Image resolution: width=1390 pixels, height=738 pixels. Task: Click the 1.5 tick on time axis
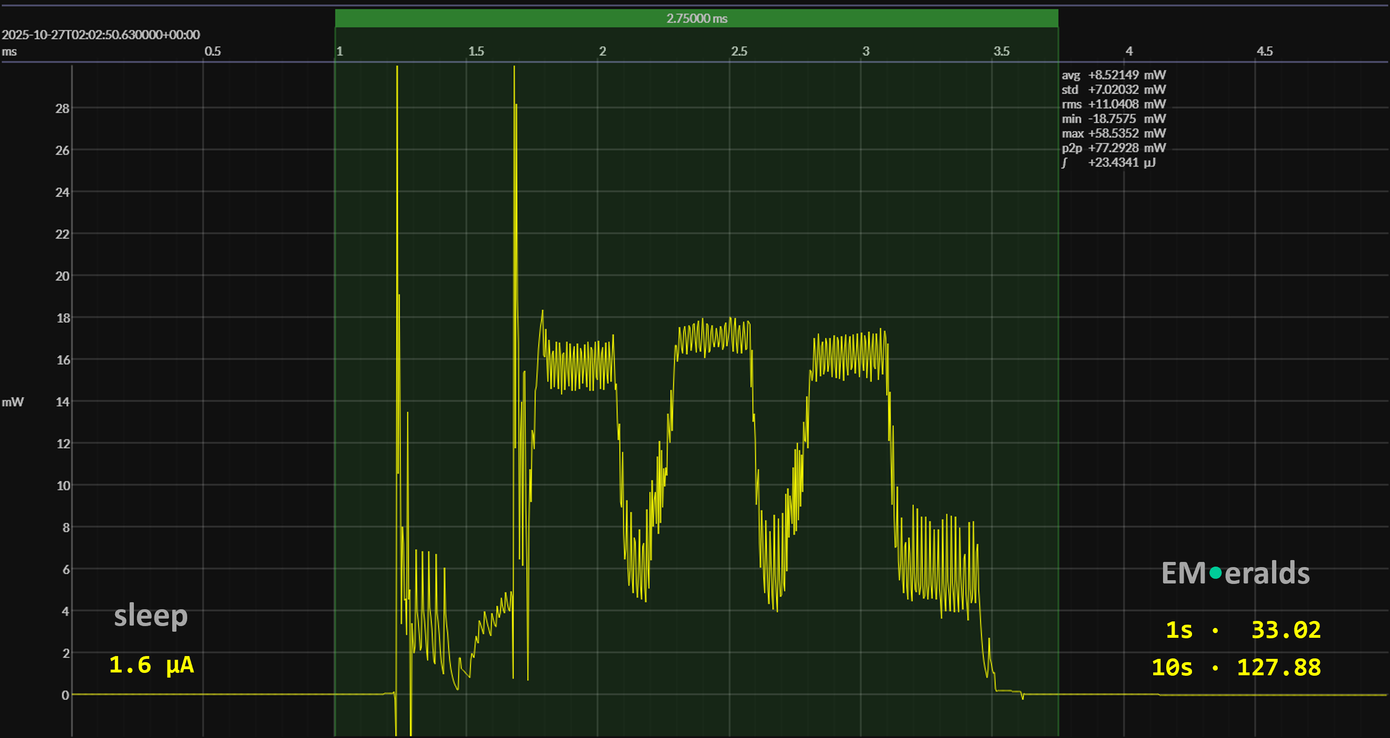click(x=476, y=52)
